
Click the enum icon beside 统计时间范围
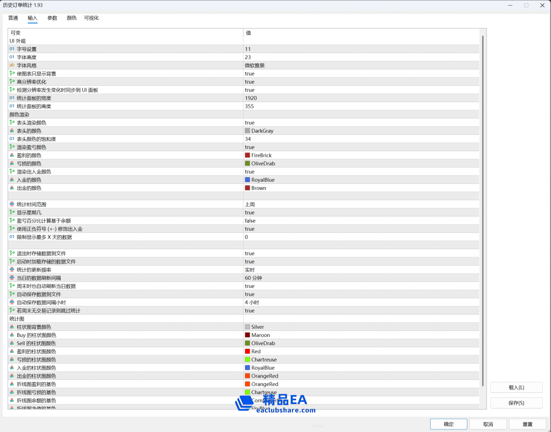pyautogui.click(x=12, y=204)
